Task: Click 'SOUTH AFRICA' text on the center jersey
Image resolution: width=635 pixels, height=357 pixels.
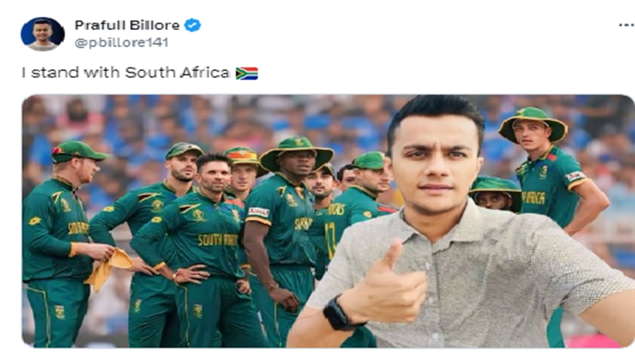Action: (217, 240)
